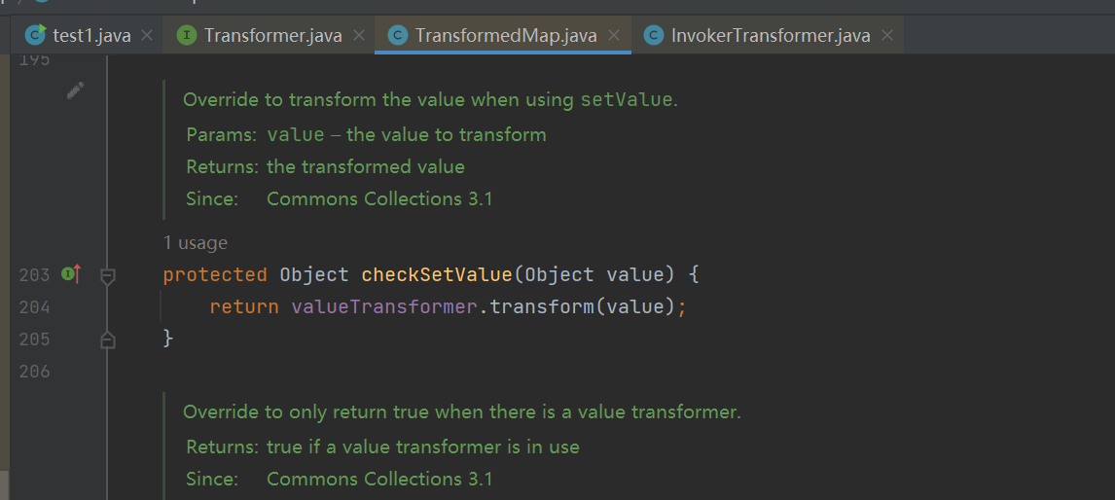The height and width of the screenshot is (500, 1115).
Task: Click the "1 usage" inlay hint
Action: 195,242
